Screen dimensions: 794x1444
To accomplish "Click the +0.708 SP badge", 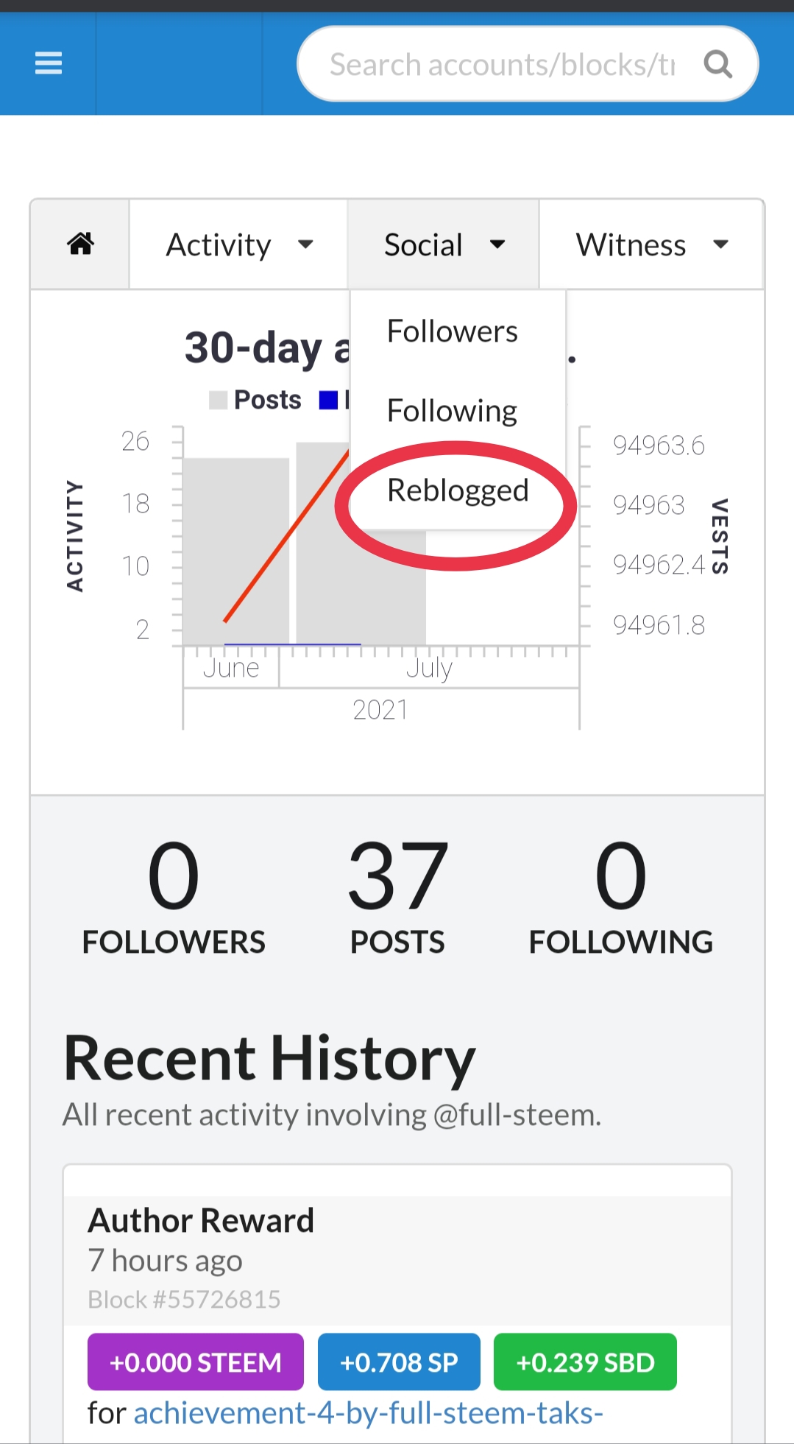I will click(x=399, y=1362).
